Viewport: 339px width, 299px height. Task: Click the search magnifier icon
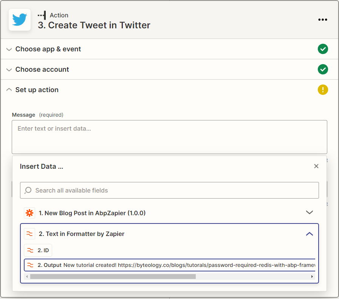pos(28,190)
